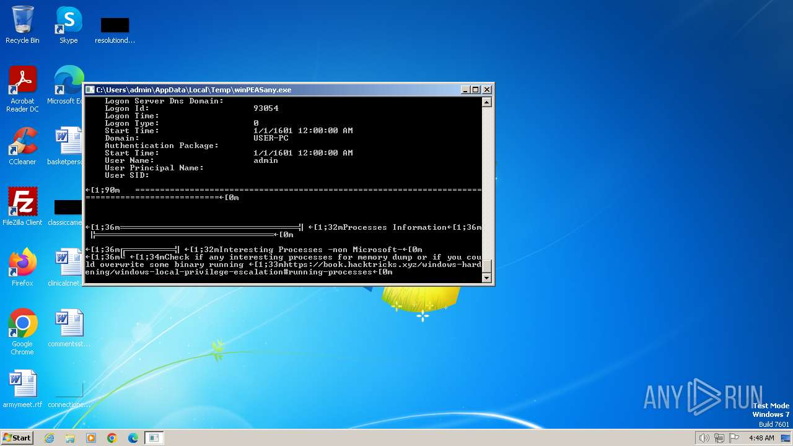This screenshot has width=793, height=446.
Task: Open Windows Media Player taskbar icon
Action: coord(91,438)
